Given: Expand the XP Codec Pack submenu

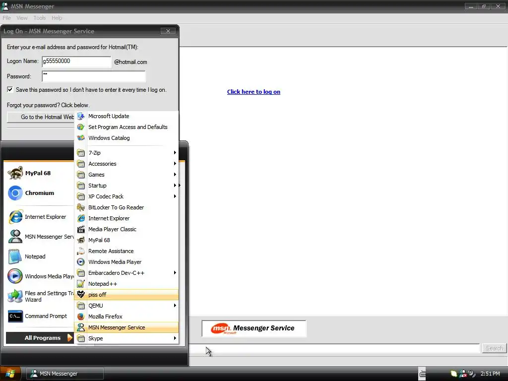Looking at the screenshot, I should [127, 196].
